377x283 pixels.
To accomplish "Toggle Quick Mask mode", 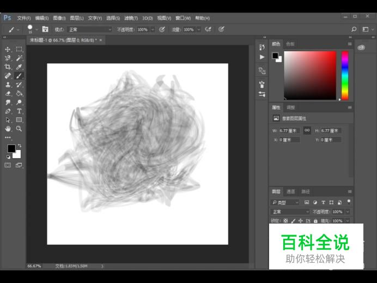I will 8,165.
